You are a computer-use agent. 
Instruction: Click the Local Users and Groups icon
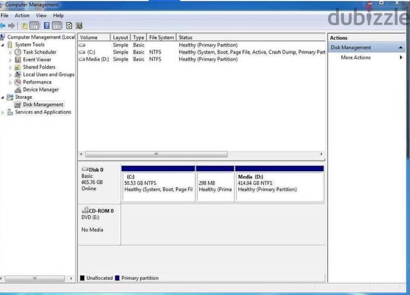click(18, 74)
